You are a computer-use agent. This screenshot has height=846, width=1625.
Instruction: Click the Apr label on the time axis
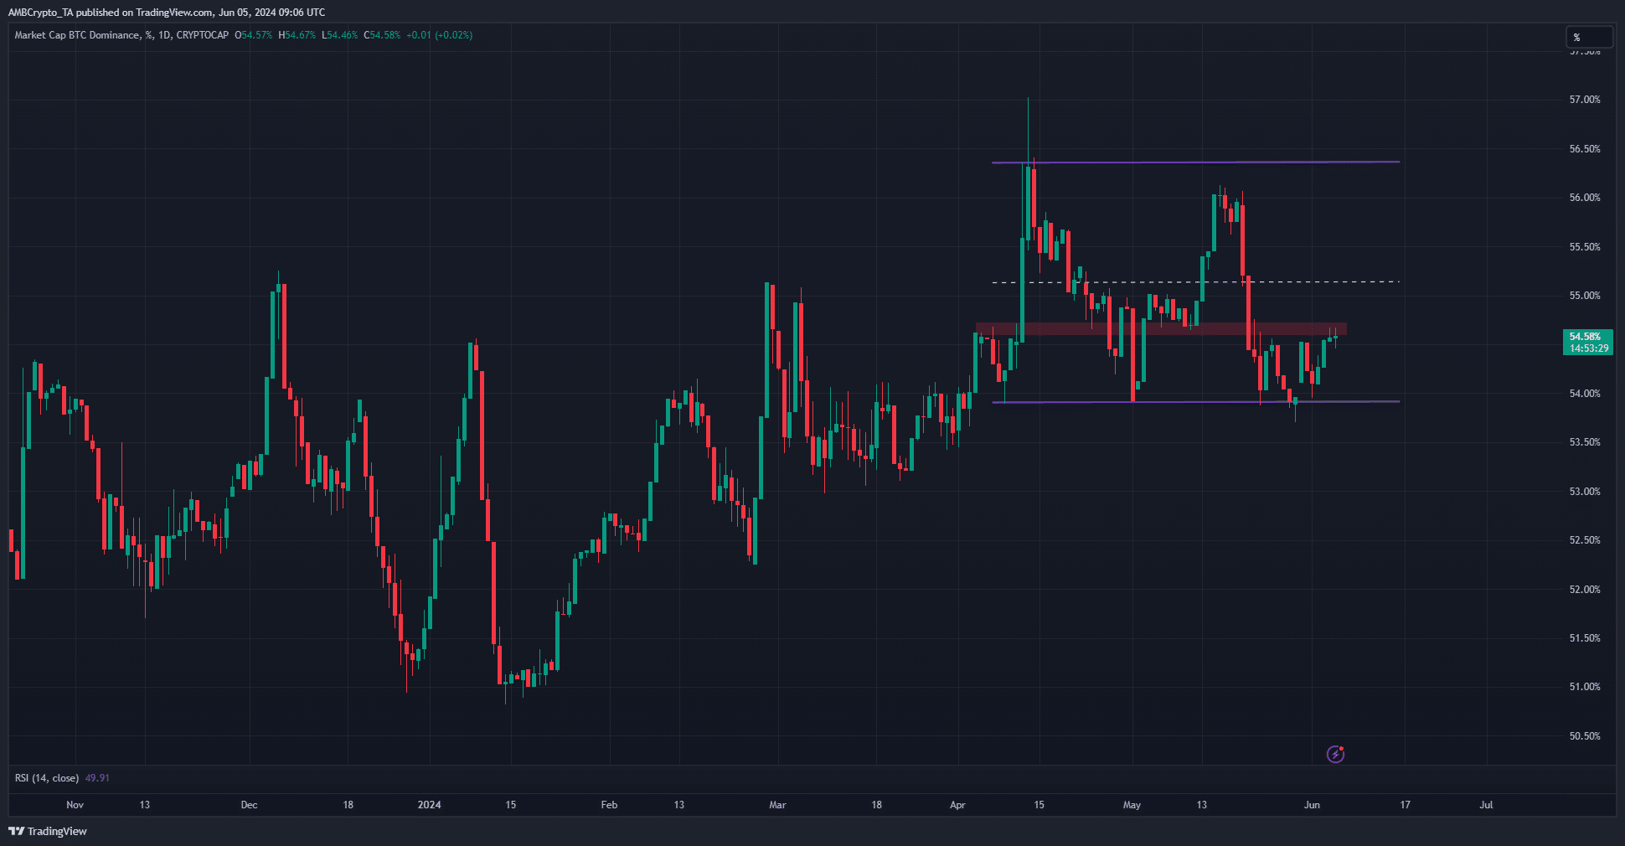(957, 805)
